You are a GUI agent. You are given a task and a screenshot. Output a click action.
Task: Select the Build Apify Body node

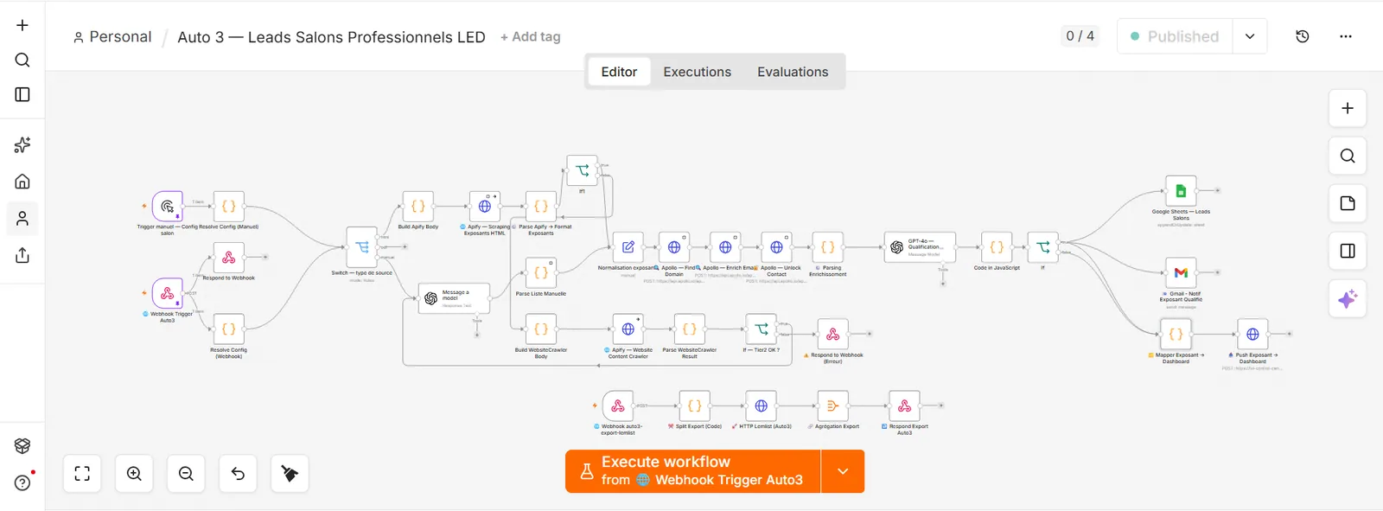pos(418,207)
